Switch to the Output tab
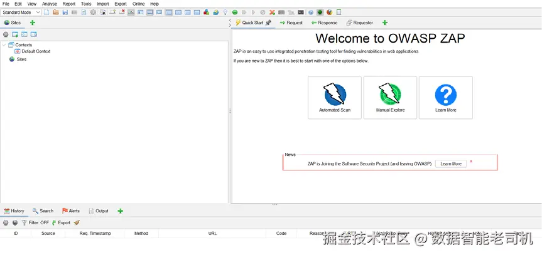Image resolution: width=542 pixels, height=255 pixels. (99, 211)
